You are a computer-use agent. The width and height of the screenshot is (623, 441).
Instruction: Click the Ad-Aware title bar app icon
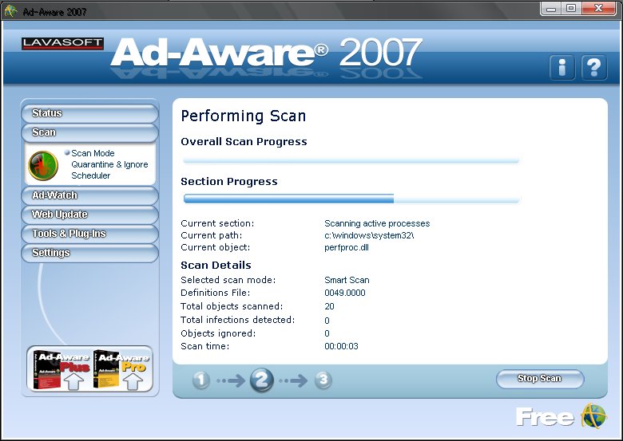pyautogui.click(x=10, y=10)
